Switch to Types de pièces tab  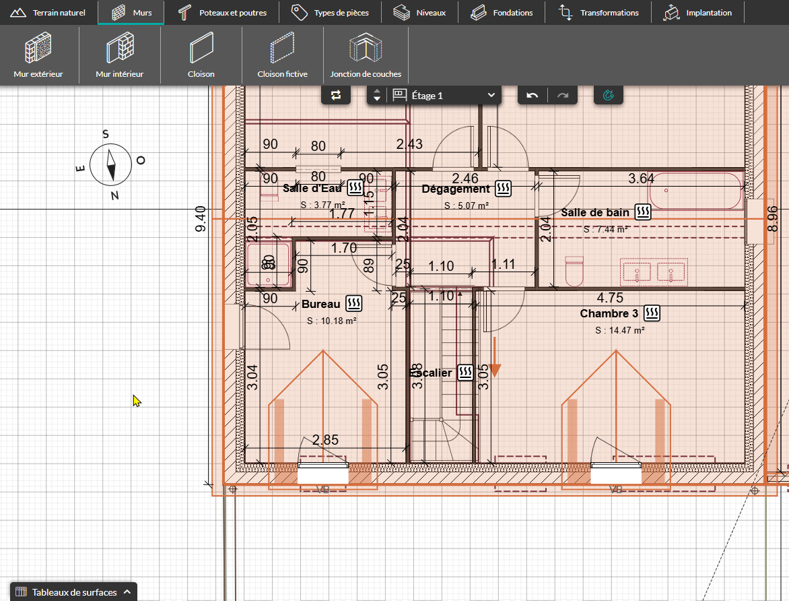pos(330,13)
